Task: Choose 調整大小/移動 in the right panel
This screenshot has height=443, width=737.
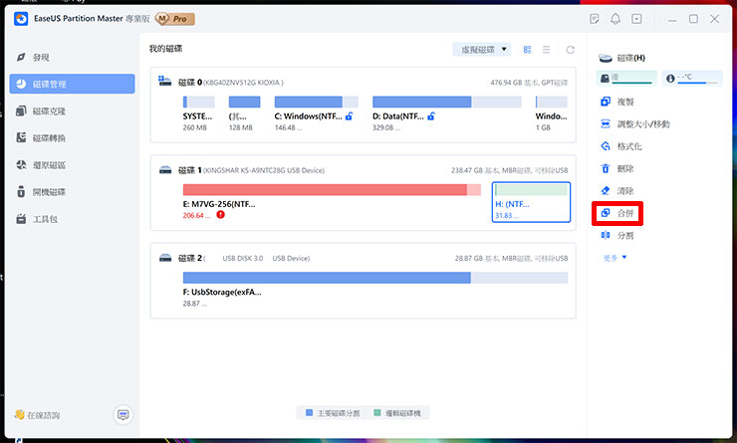Action: [635, 124]
